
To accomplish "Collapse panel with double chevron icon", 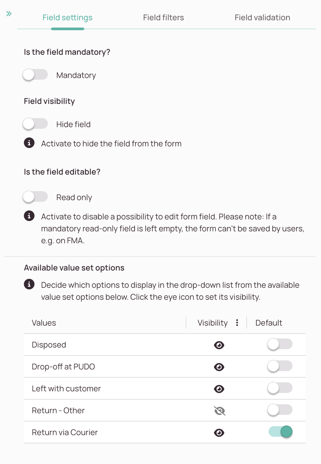I will tap(9, 14).
